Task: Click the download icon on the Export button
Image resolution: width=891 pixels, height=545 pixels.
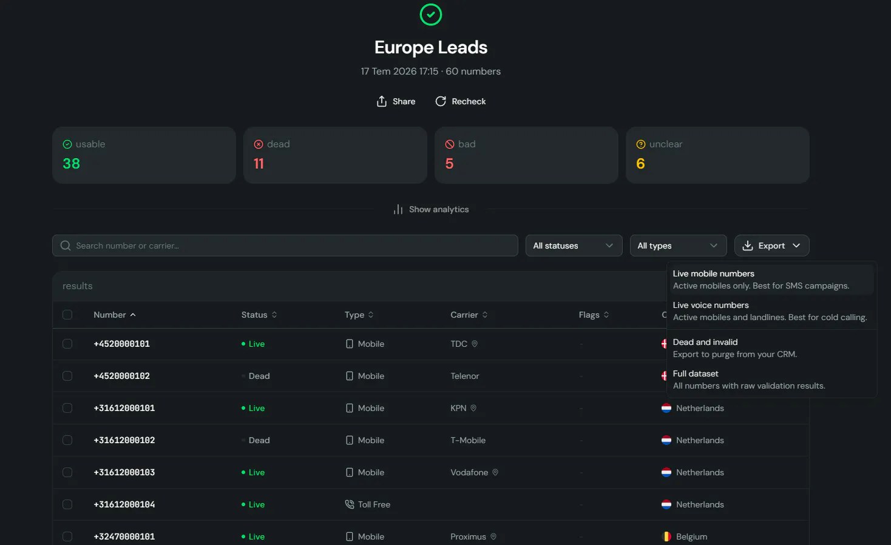Action: coord(748,246)
